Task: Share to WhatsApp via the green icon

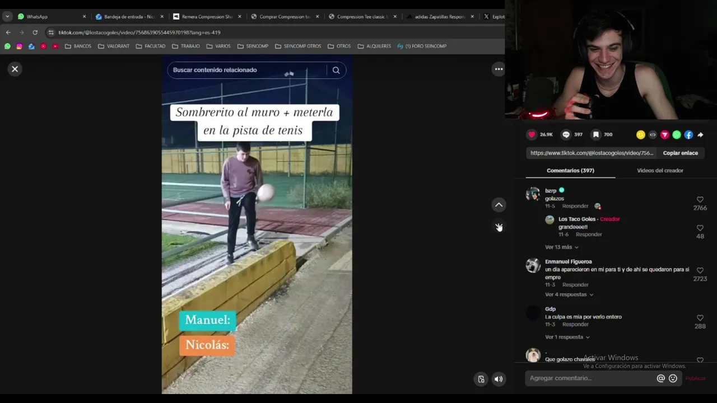Action: (677, 134)
